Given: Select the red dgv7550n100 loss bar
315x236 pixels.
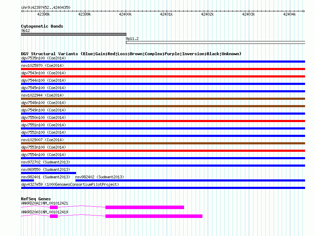Looking at the screenshot, I should pos(163,121).
